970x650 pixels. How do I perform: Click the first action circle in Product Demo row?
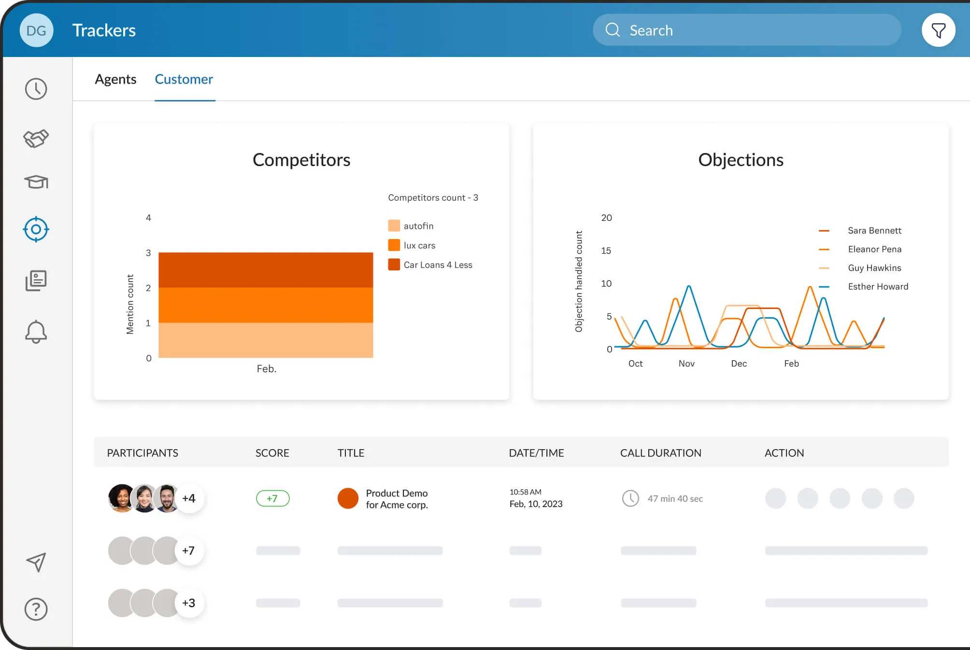pyautogui.click(x=775, y=498)
